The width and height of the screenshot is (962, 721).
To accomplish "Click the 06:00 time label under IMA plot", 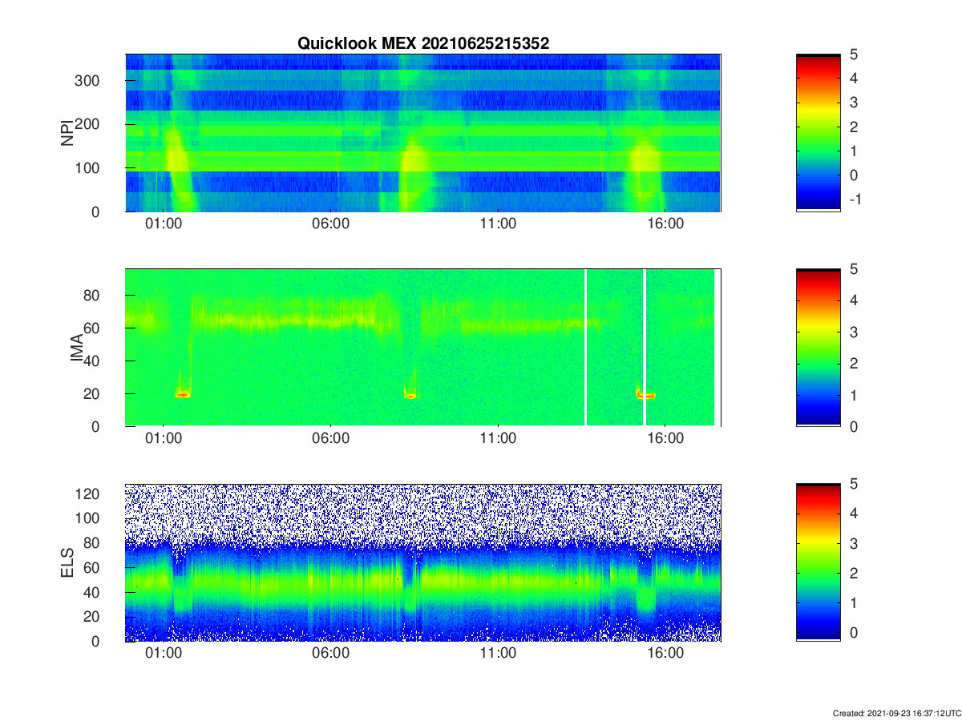I will (x=330, y=439).
